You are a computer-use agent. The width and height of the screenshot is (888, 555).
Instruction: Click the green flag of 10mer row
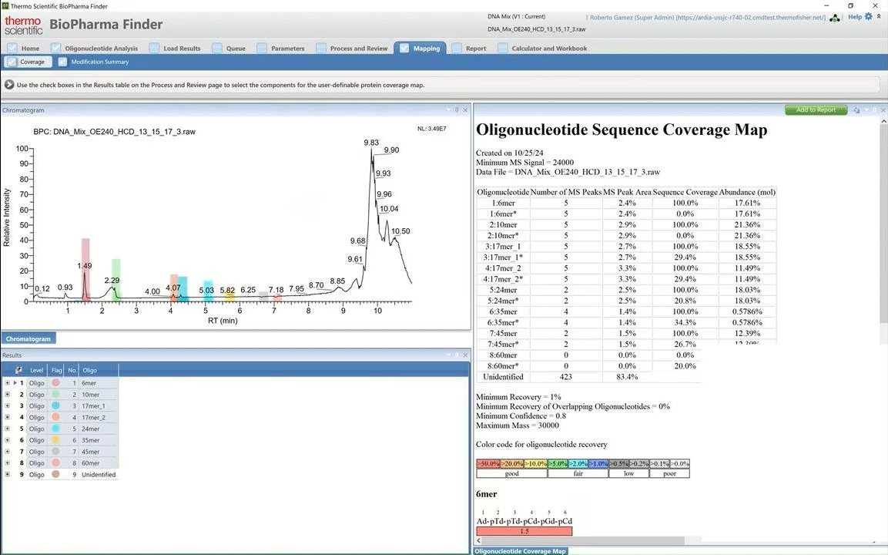coord(55,394)
